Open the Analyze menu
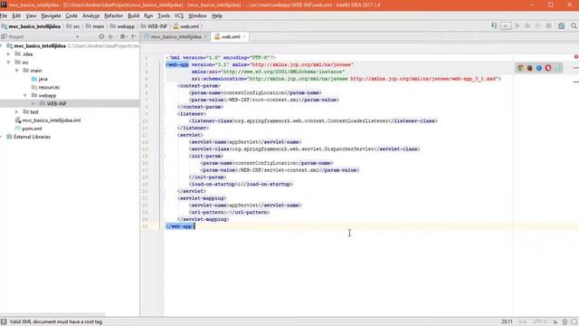 (x=90, y=16)
